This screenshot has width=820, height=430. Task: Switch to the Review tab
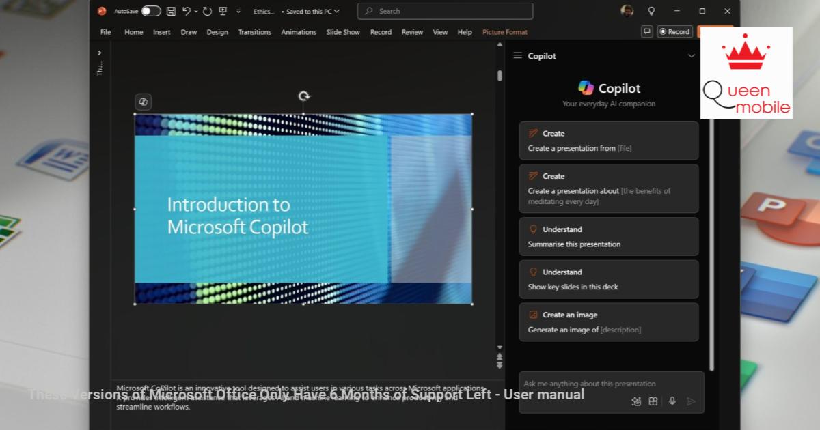click(x=412, y=32)
